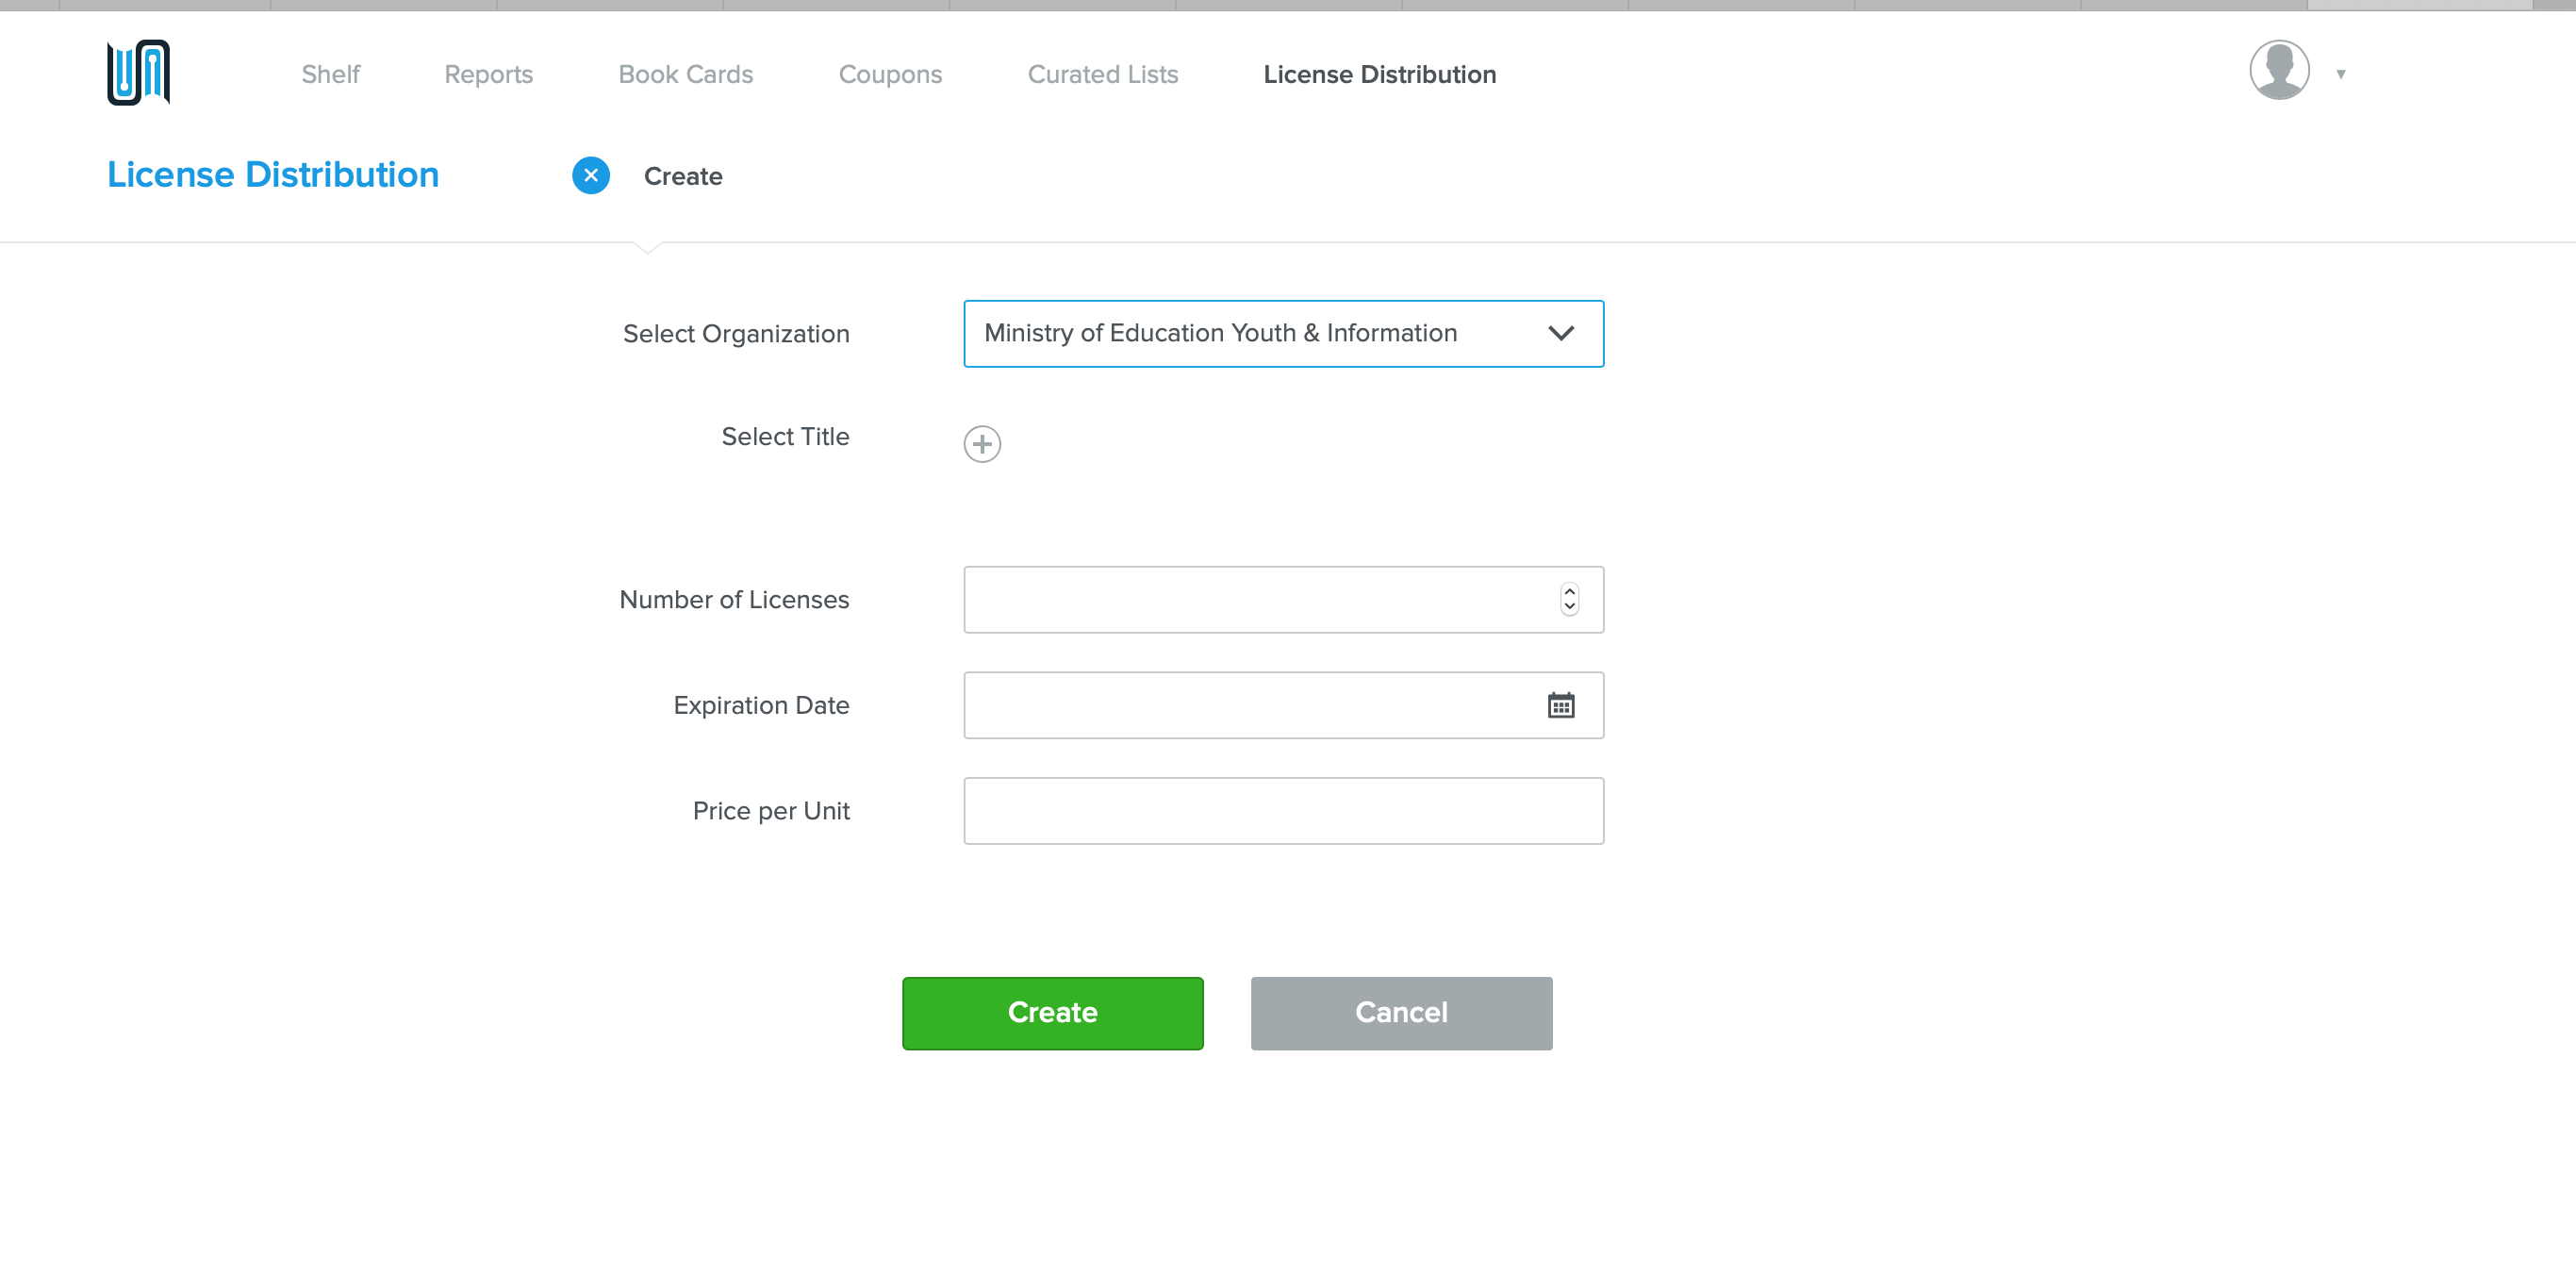Click the Create label in the header
This screenshot has width=2576, height=1273.
[683, 177]
